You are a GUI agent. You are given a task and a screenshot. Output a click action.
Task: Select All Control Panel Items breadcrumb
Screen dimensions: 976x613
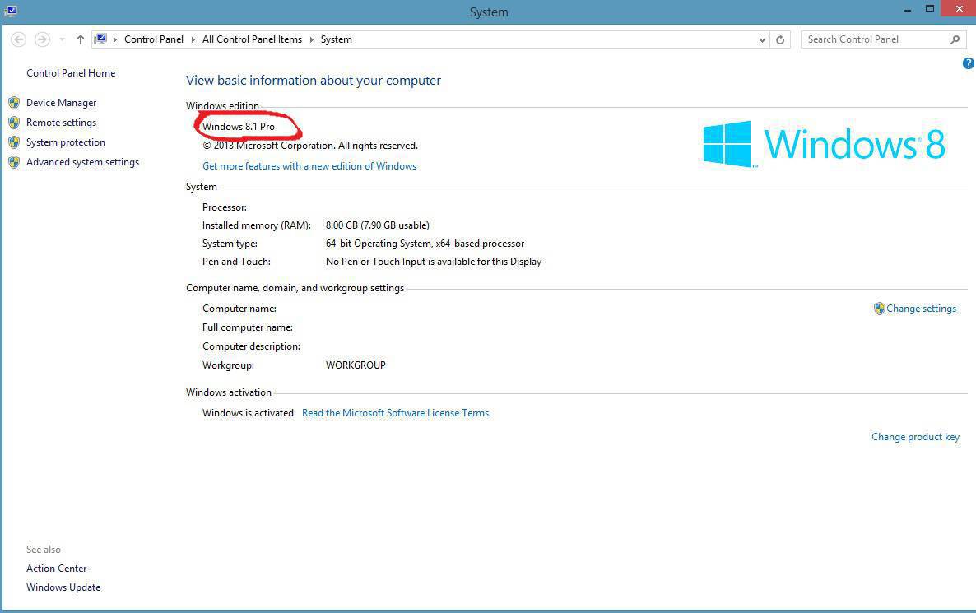[252, 39]
